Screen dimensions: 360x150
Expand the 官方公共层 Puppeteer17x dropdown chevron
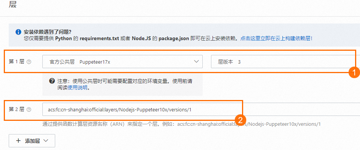[196, 61]
